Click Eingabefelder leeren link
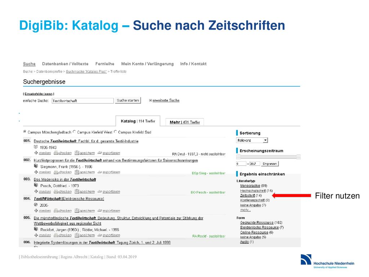Viewport: 369px width, 277px height. (x=39, y=94)
